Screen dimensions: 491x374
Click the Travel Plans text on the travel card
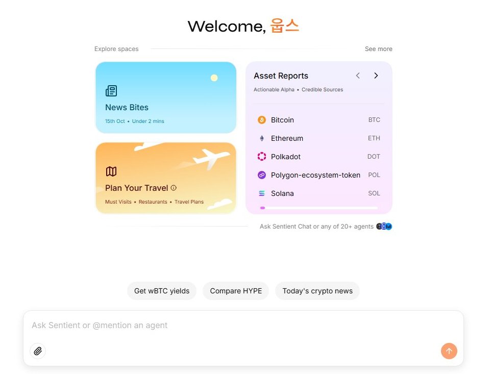(x=189, y=202)
